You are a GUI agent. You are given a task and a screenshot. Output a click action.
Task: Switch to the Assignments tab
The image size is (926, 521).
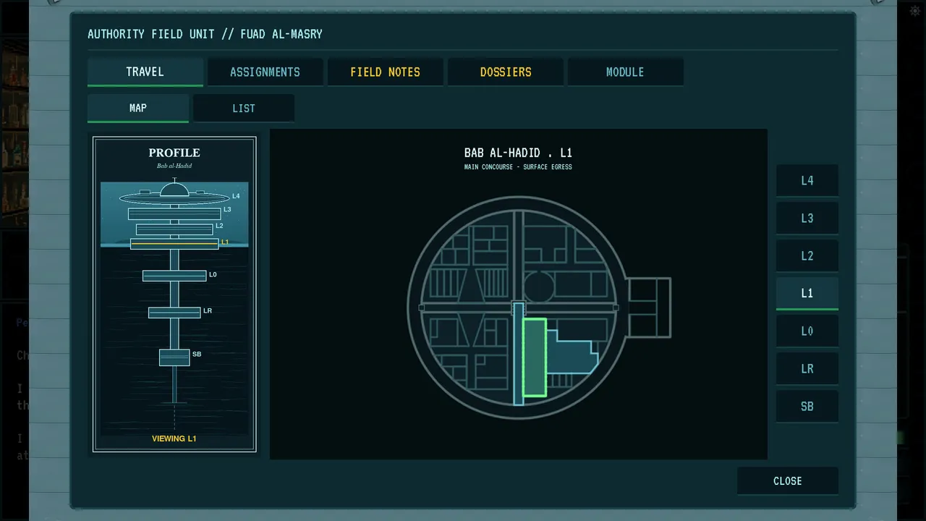pos(265,72)
